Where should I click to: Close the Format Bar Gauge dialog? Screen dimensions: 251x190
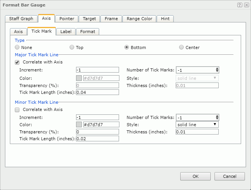(246, 5)
